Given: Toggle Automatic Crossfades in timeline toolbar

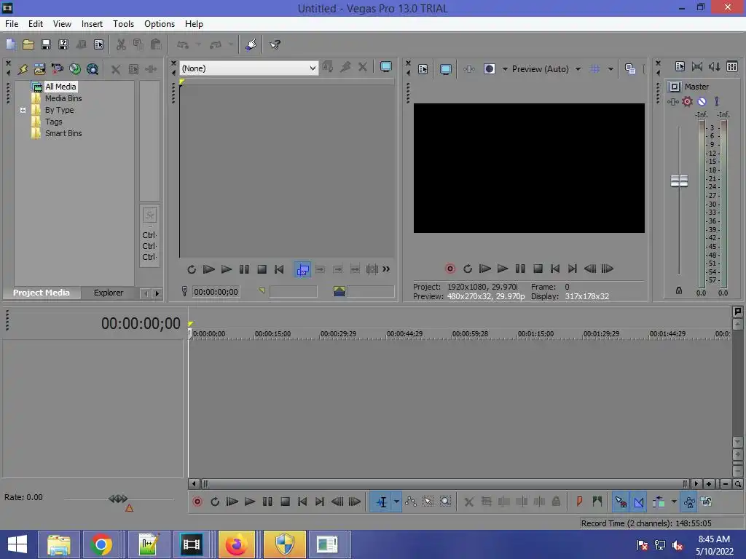Looking at the screenshot, I should click(x=638, y=501).
